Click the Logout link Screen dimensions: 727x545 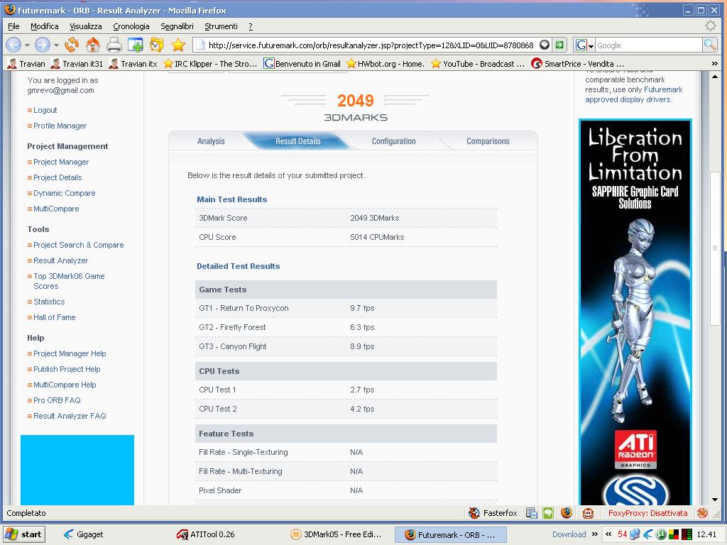45,110
